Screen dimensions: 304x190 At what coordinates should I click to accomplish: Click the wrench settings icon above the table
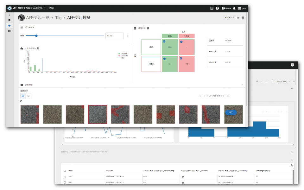(292, 165)
